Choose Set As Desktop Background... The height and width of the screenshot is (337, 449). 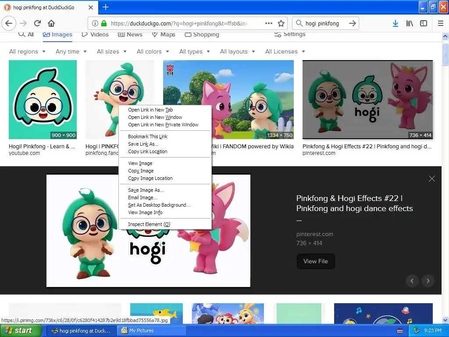coord(165,205)
